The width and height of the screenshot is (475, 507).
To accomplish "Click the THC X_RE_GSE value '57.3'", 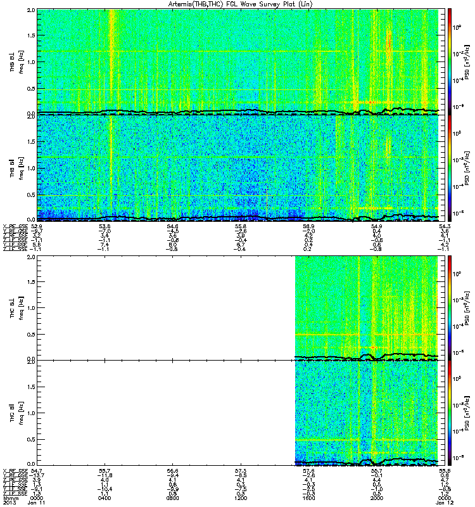I will [x=241, y=471].
